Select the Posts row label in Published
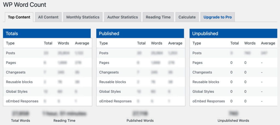The width and height of the screenshot is (280, 125). 104,53
